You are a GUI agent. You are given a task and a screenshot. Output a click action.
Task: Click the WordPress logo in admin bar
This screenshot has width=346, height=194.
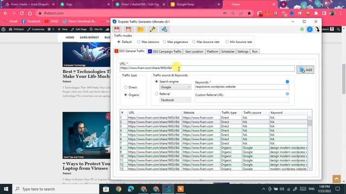[3, 29]
